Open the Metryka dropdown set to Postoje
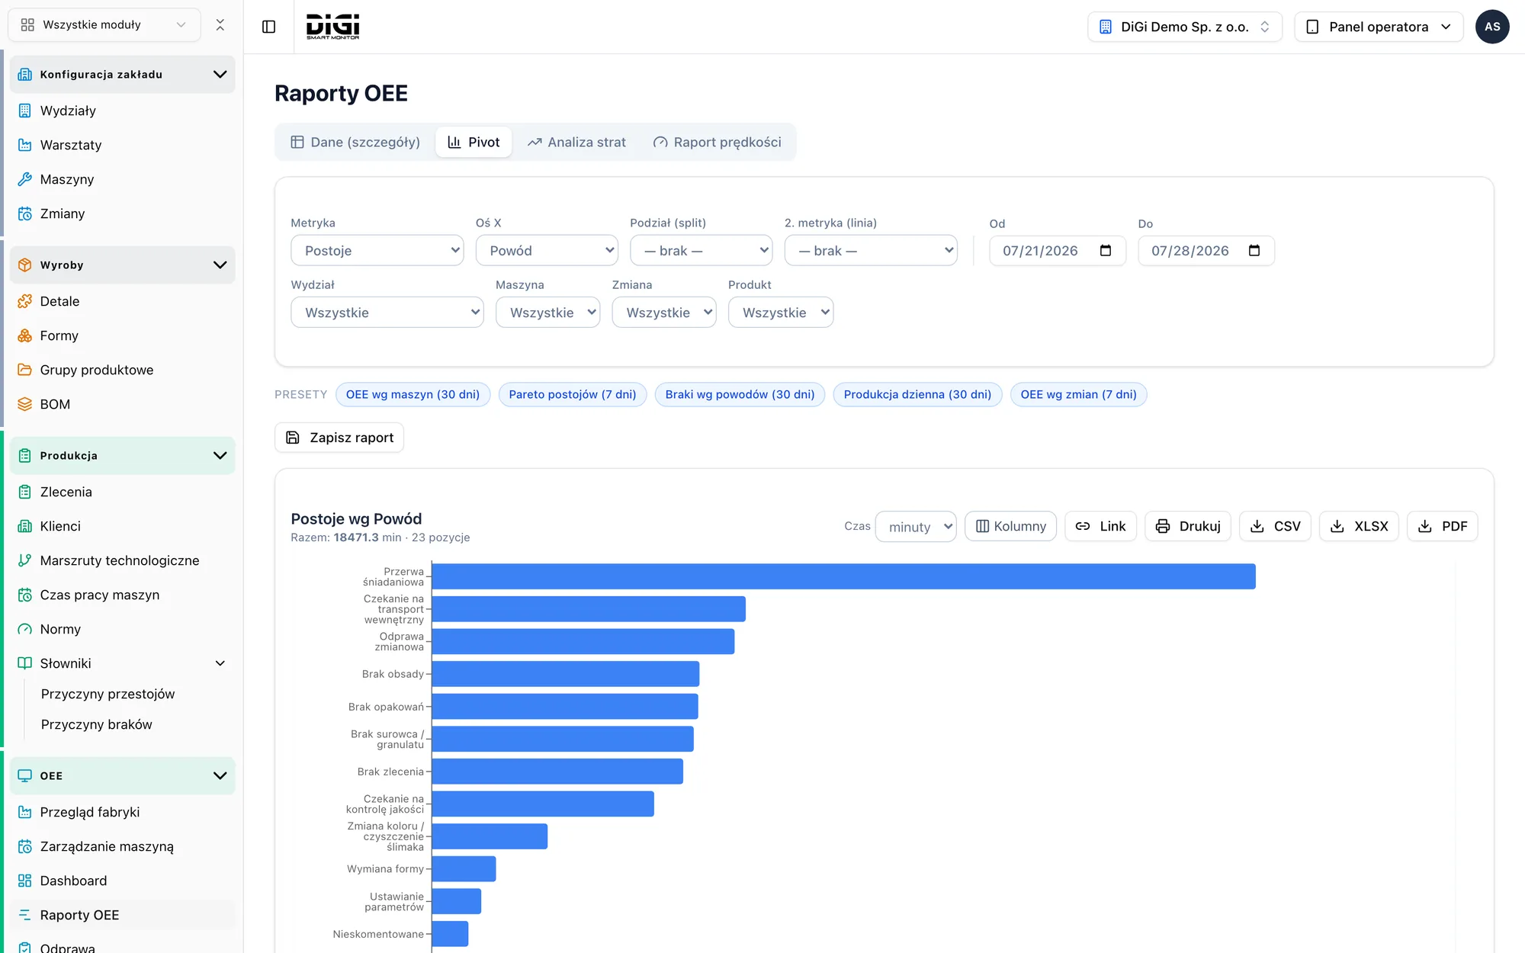1525x953 pixels. pyautogui.click(x=377, y=251)
